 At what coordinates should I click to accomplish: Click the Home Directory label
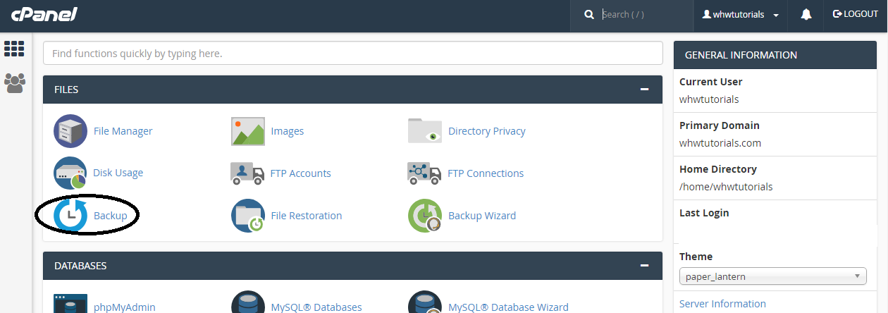pos(718,169)
